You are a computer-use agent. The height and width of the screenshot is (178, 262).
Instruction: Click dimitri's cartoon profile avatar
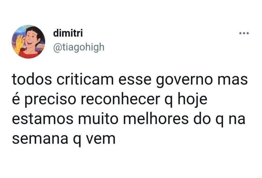[x=28, y=42]
